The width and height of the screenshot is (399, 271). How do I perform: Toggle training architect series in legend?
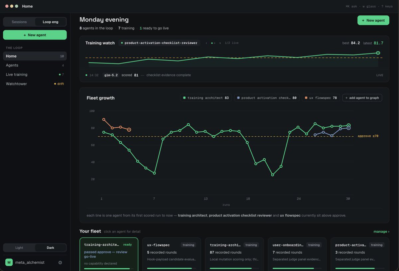point(206,98)
